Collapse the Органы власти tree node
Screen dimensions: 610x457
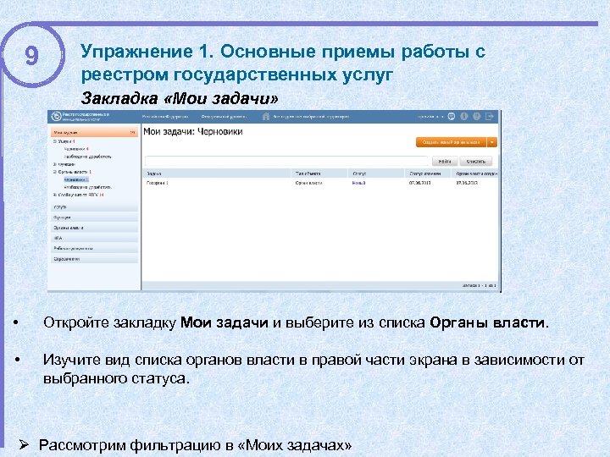[x=55, y=172]
